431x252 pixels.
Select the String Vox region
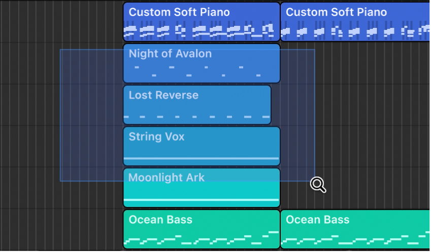202,147
